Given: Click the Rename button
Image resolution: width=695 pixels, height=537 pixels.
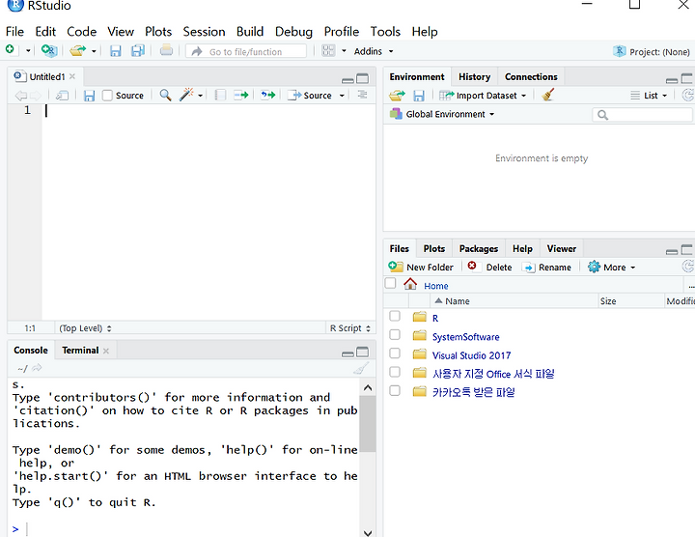Looking at the screenshot, I should [547, 267].
